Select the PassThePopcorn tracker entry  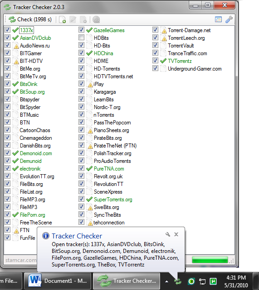[x=112, y=123]
